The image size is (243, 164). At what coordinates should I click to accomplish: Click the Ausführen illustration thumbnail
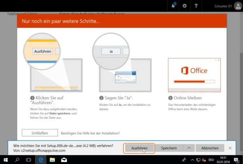[x=53, y=62]
